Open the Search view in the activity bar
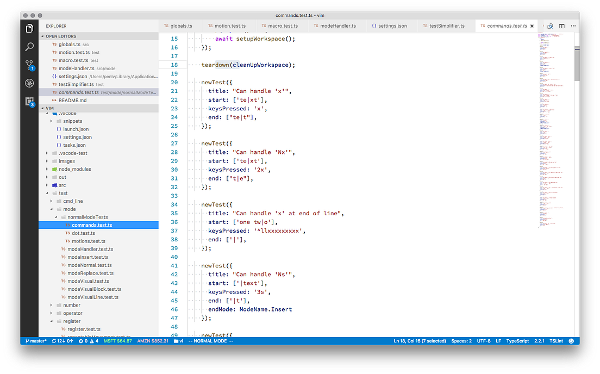The height and width of the screenshot is (374, 600). 29,46
